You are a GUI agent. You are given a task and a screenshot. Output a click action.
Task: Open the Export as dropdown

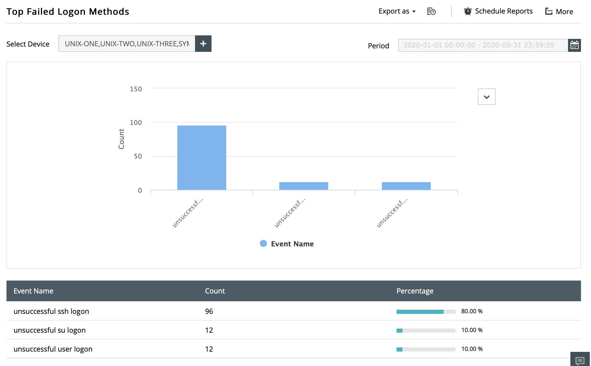397,11
